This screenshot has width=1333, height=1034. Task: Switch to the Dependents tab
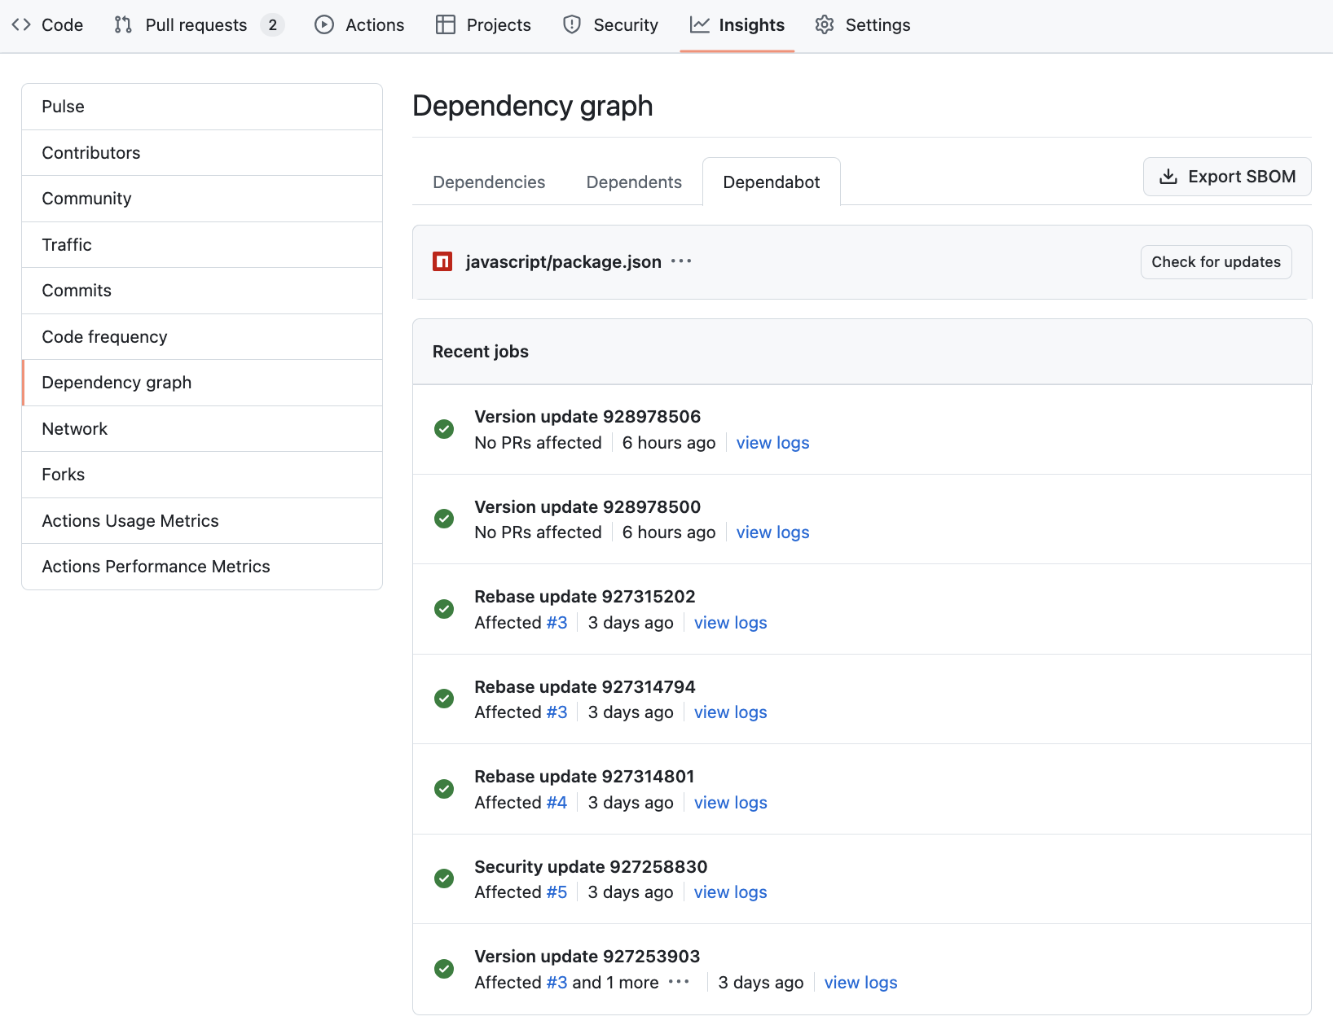(x=634, y=182)
